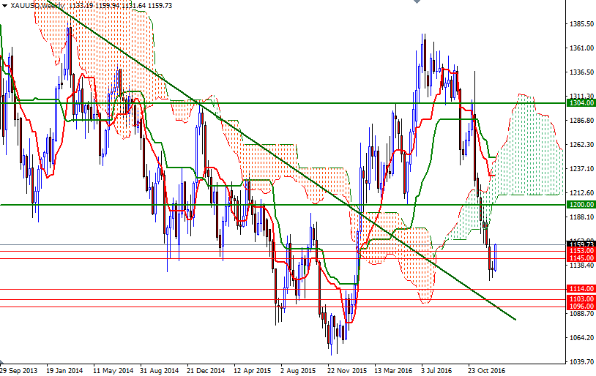Click the 1385.50 value on price scale

581,24
